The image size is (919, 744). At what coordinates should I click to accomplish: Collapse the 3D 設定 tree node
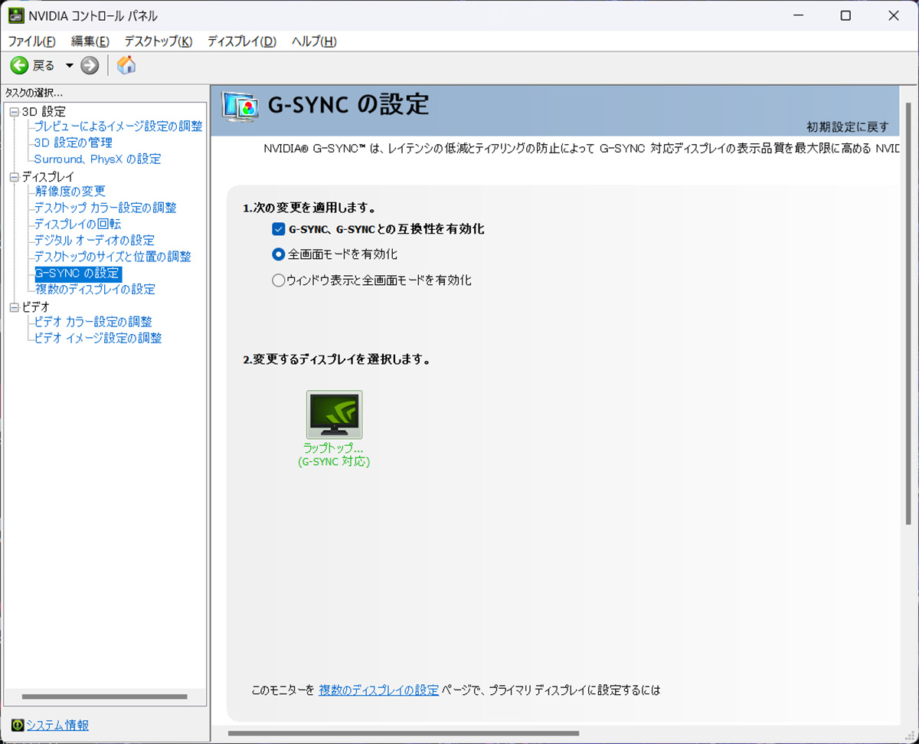14,113
